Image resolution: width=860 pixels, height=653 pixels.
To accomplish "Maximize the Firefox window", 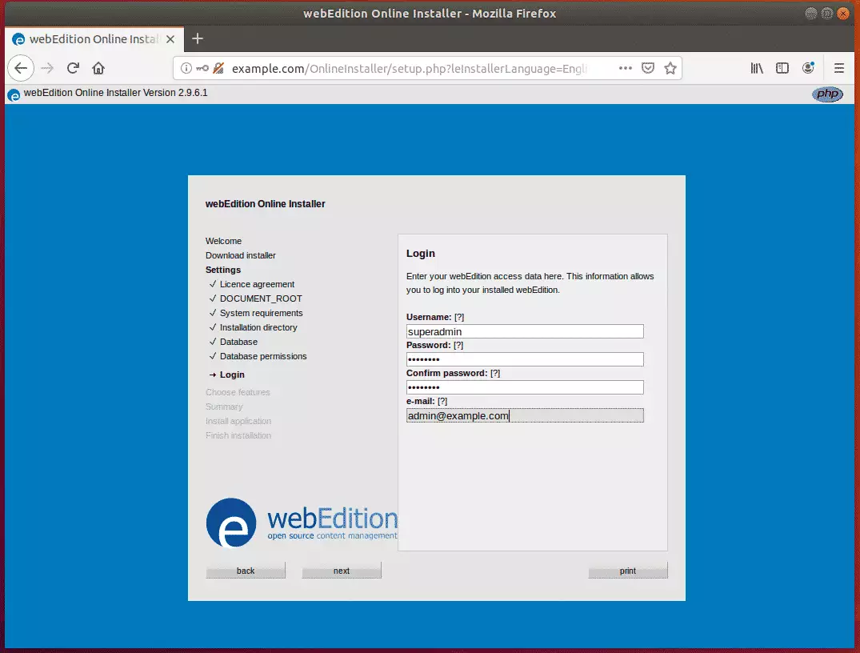I will pos(827,13).
